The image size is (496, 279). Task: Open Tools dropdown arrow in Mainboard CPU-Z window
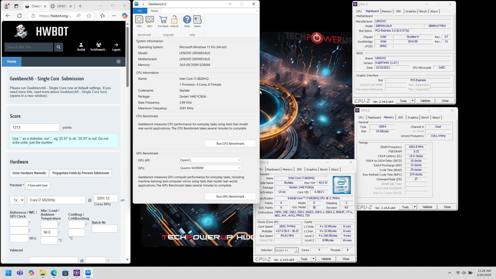(x=413, y=101)
